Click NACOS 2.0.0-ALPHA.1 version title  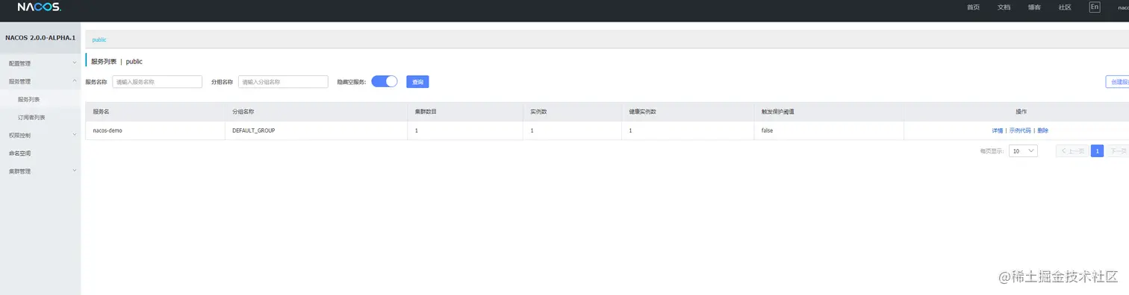click(x=40, y=37)
